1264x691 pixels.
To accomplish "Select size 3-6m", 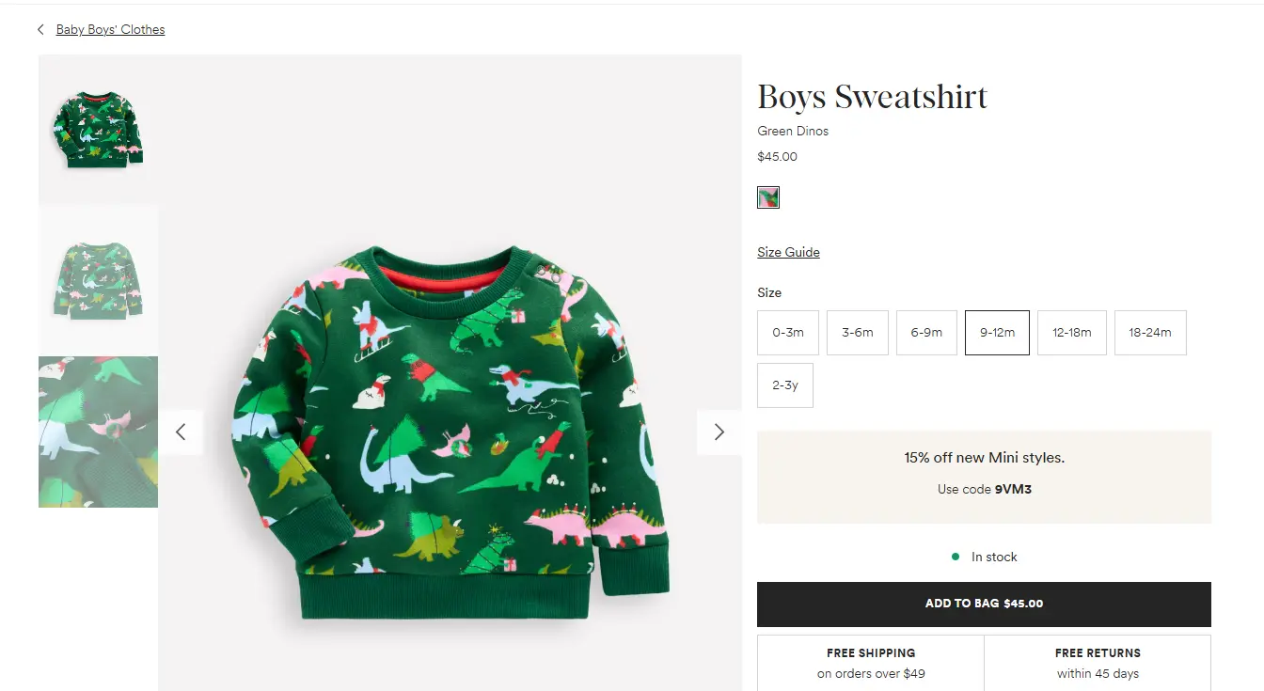I will [857, 332].
